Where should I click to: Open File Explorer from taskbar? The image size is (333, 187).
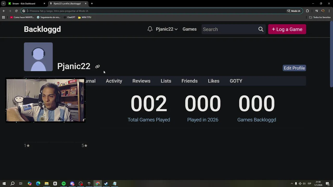pos(47,184)
